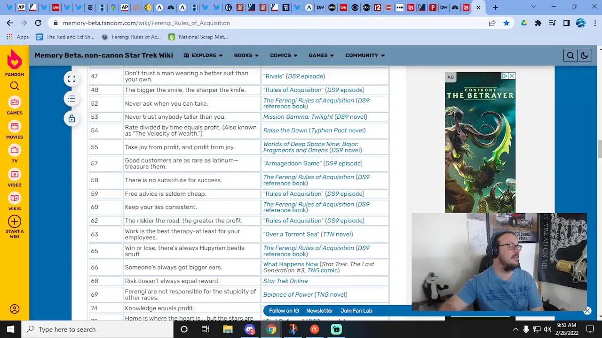602x338 pixels.
Task: Open The Red and Ed Sh... bookmark
Action: click(65, 37)
